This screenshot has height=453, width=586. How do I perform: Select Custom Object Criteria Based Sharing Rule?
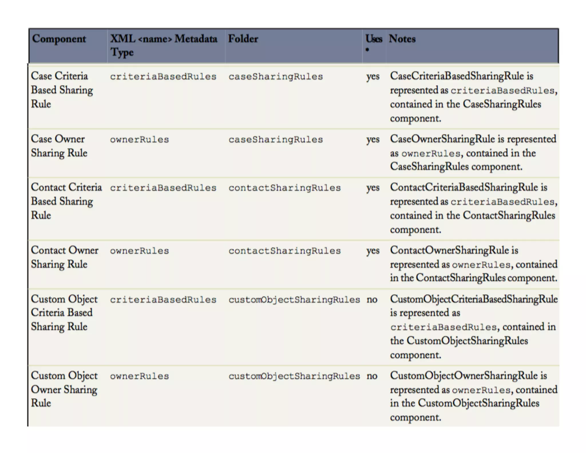pos(64,313)
